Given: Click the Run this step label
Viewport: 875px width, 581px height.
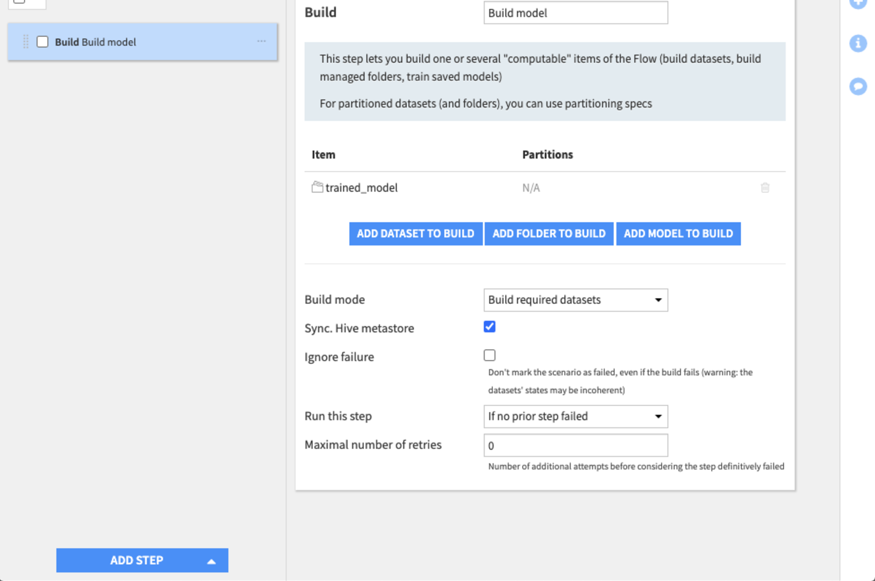Looking at the screenshot, I should pos(338,416).
